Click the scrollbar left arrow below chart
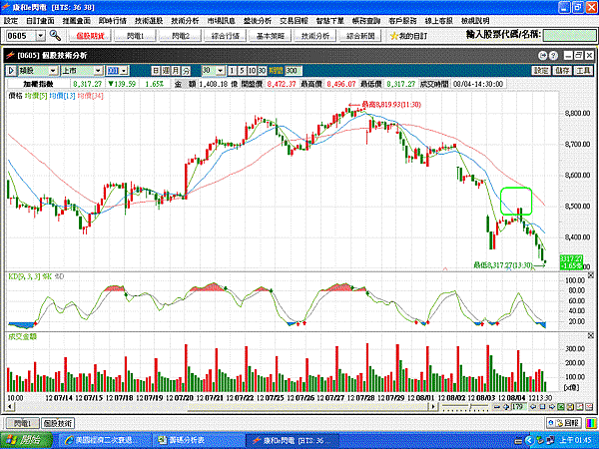 [x=10, y=407]
